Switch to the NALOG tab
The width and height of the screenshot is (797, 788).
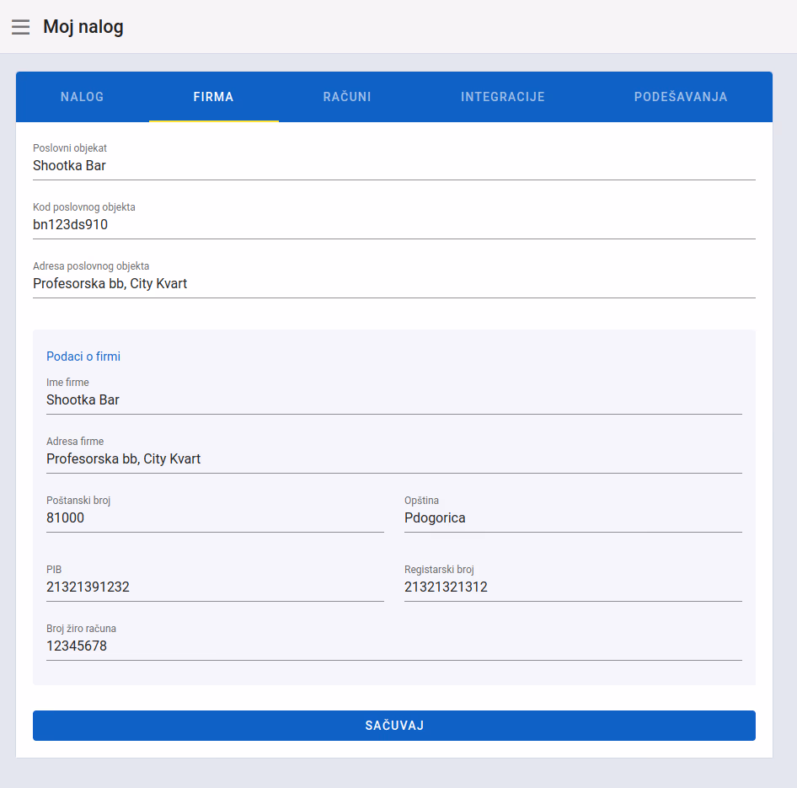pos(83,97)
